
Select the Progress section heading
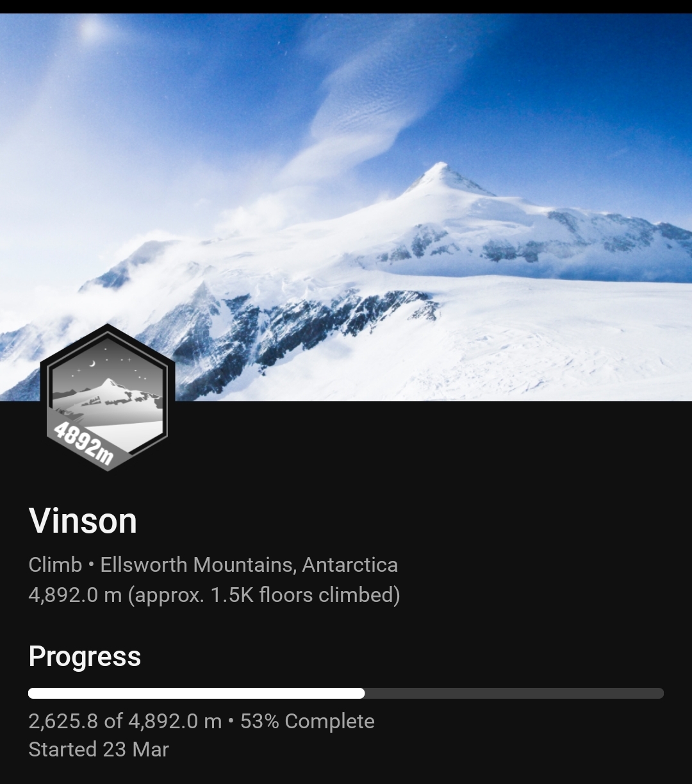pos(85,656)
